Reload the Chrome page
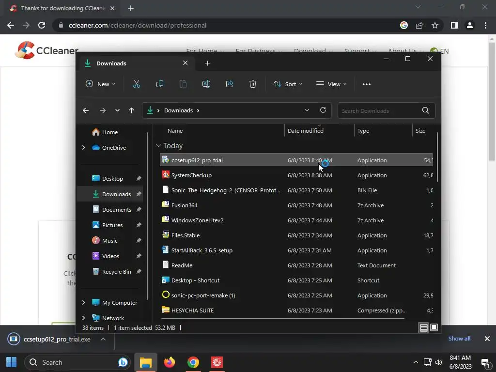Viewport: 496px width, 372px height. pyautogui.click(x=42, y=25)
